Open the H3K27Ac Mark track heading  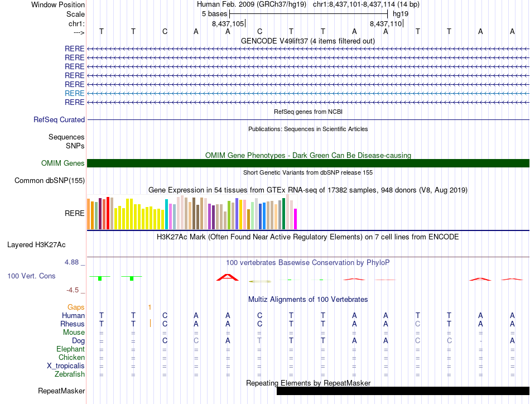click(308, 237)
